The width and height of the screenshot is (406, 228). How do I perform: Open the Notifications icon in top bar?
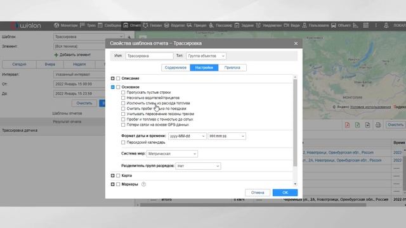[258, 25]
